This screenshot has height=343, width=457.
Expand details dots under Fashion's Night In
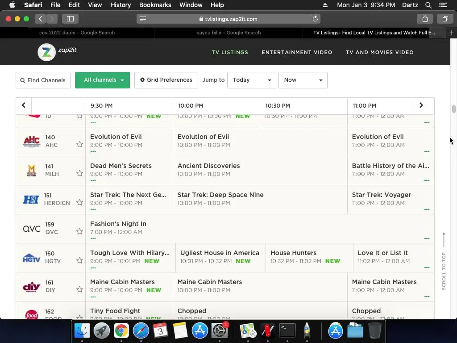click(93, 238)
